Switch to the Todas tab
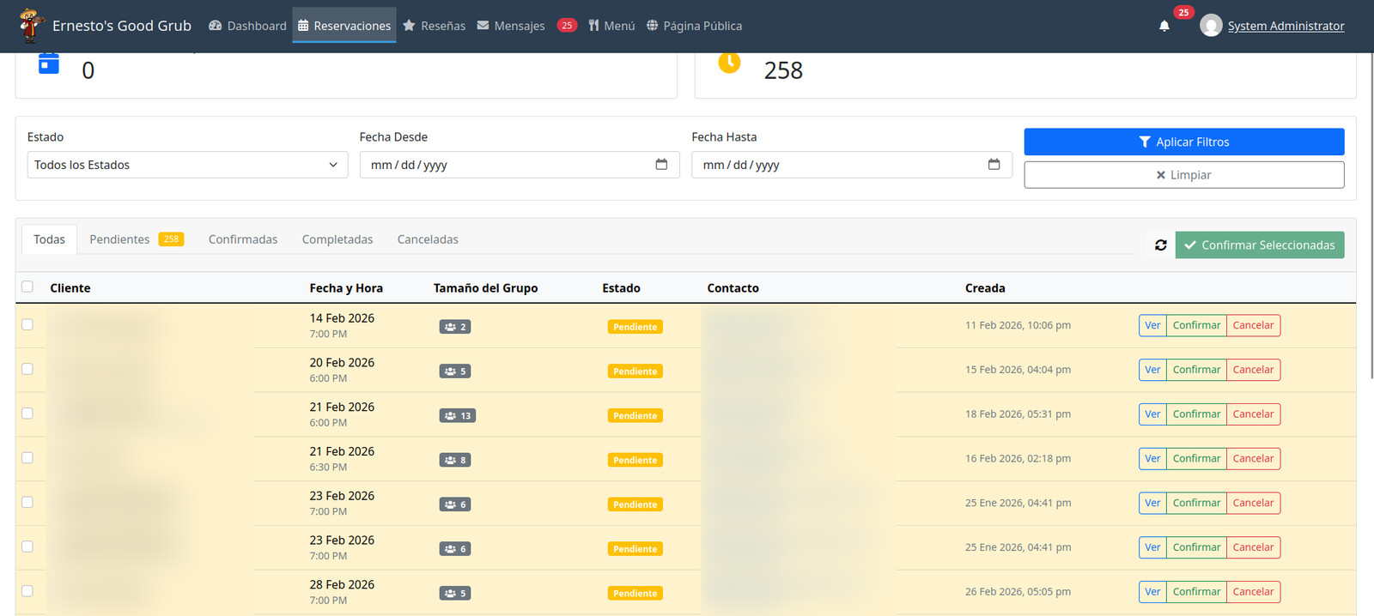Viewport: 1374px width, 616px height. (x=49, y=239)
